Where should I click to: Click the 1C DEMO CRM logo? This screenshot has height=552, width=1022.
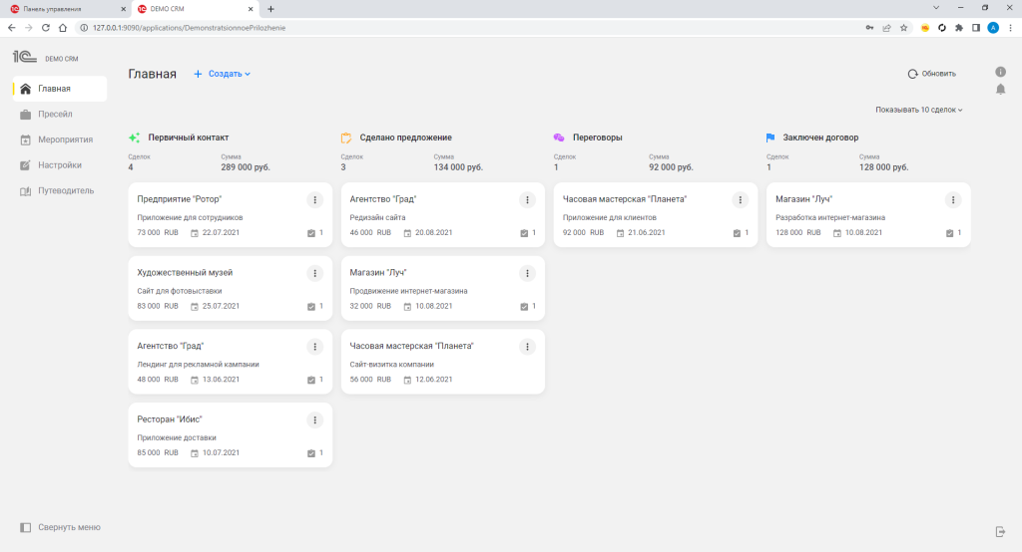[45, 58]
